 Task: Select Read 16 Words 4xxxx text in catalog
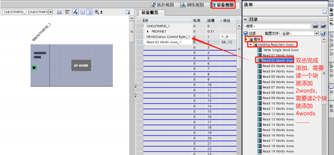278,135
